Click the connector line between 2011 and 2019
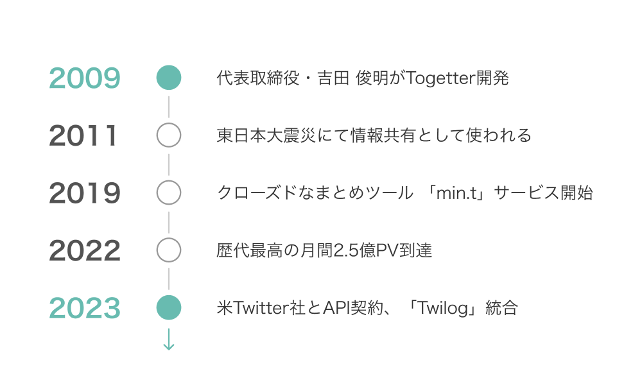The width and height of the screenshot is (642, 385). [x=169, y=164]
